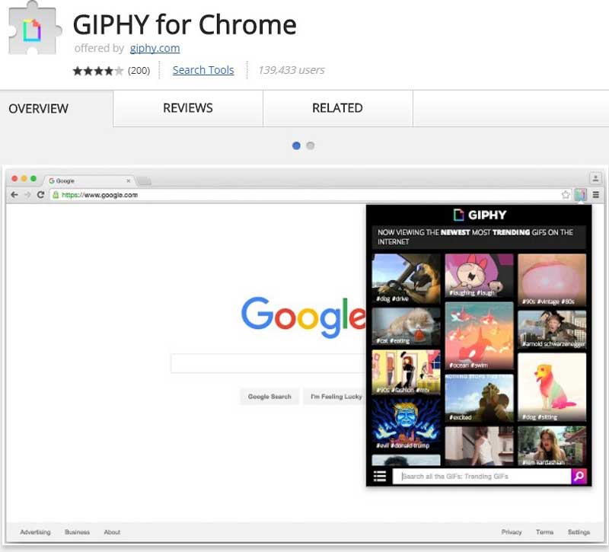609x552 pixels.
Task: Switch to the REVIEWS tab
Action: click(188, 108)
